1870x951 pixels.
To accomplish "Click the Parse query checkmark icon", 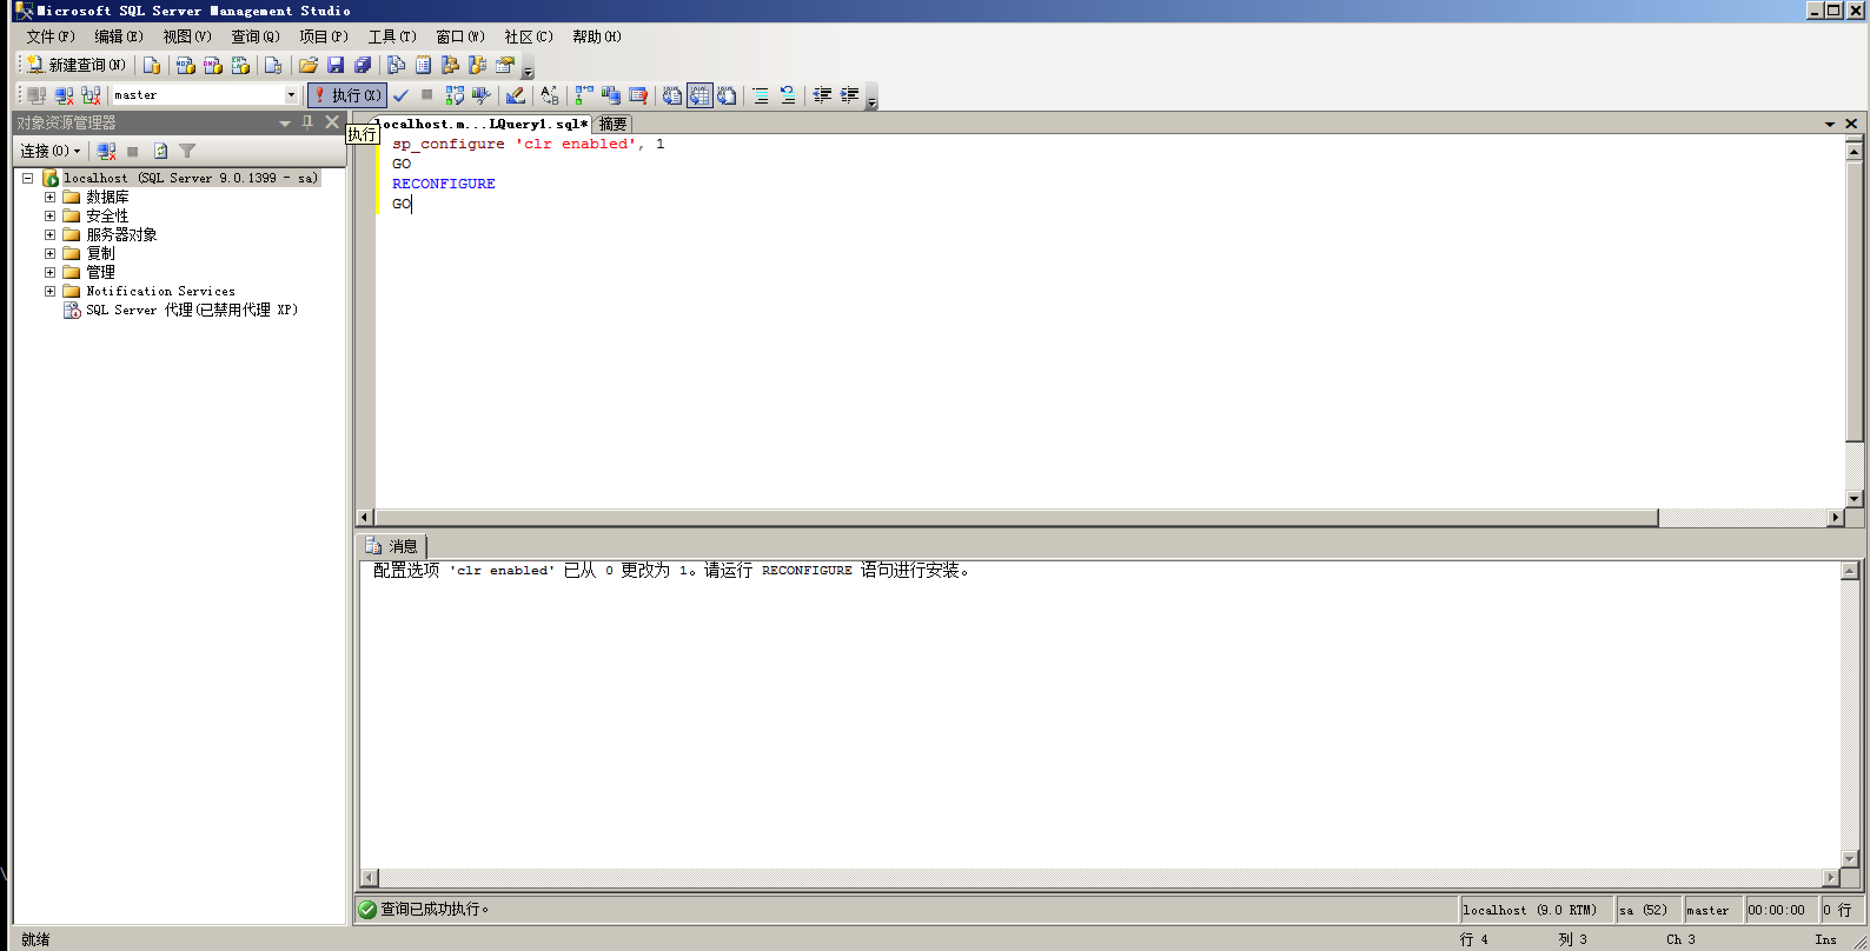I will click(401, 95).
